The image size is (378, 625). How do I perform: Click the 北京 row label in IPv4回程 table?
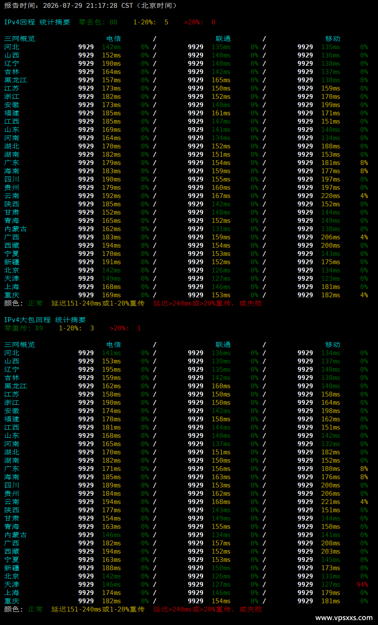(x=12, y=270)
